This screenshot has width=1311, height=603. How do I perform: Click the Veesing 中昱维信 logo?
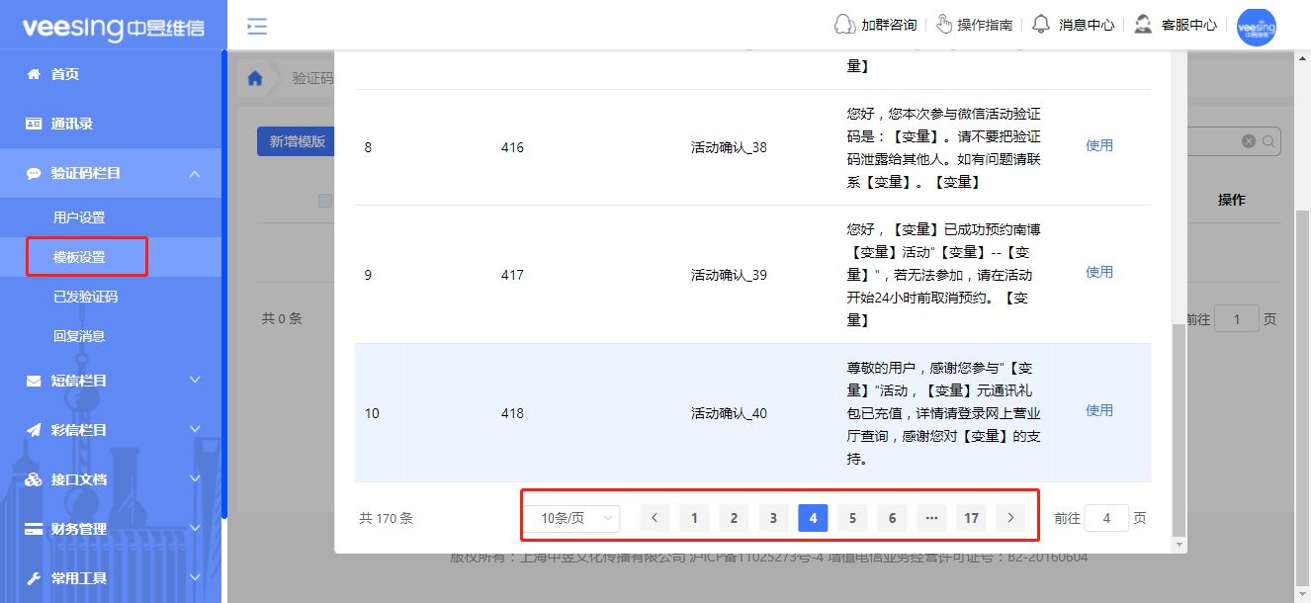114,28
